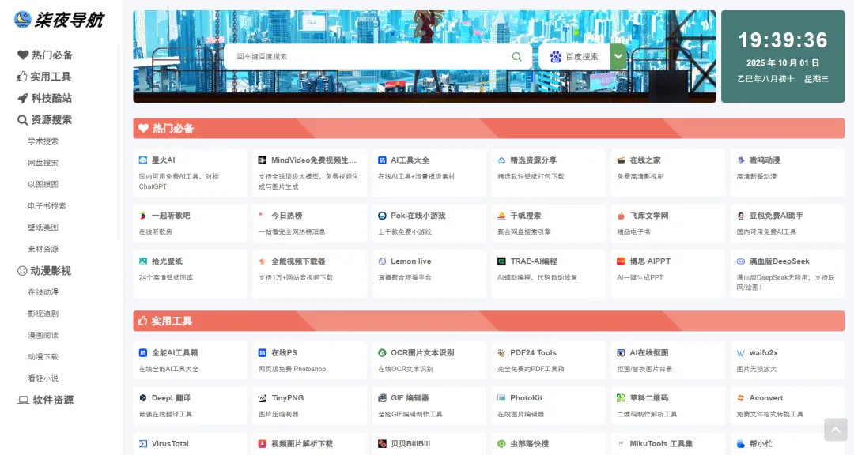Click the 豆包免费AI助手 avatar icon
This screenshot has height=455, width=854.
[x=741, y=216]
